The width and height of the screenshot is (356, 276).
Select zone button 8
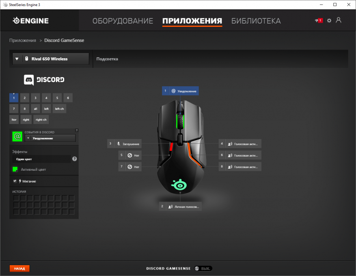(x=25, y=109)
